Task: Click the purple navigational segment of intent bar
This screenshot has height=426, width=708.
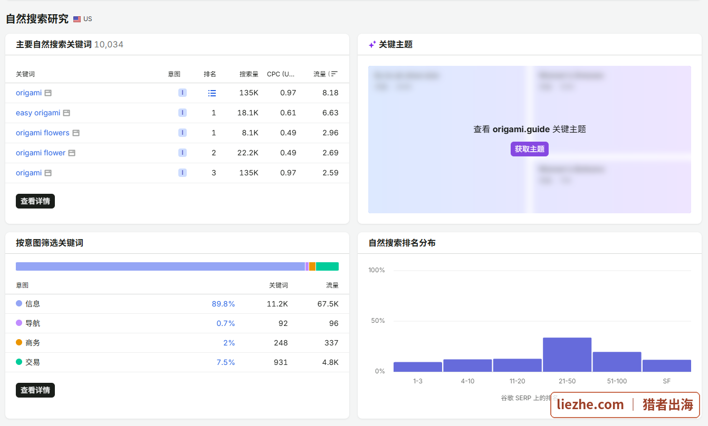Action: 307,266
